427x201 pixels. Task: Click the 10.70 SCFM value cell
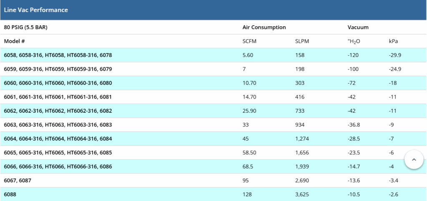click(249, 83)
